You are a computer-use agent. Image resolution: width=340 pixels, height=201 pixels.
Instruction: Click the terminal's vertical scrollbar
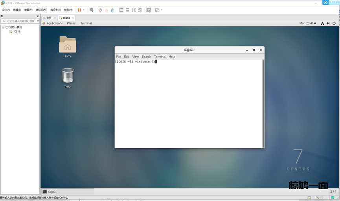263,102
